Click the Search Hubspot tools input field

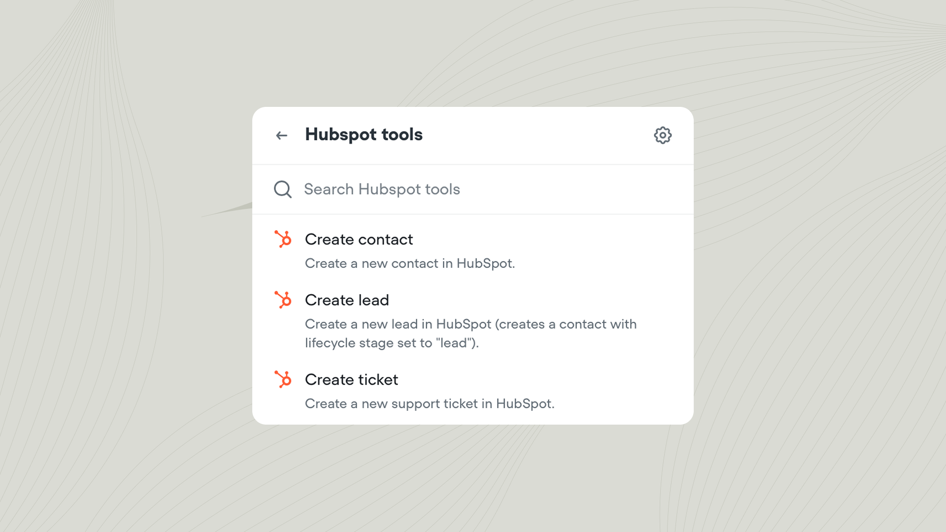pyautogui.click(x=443, y=189)
